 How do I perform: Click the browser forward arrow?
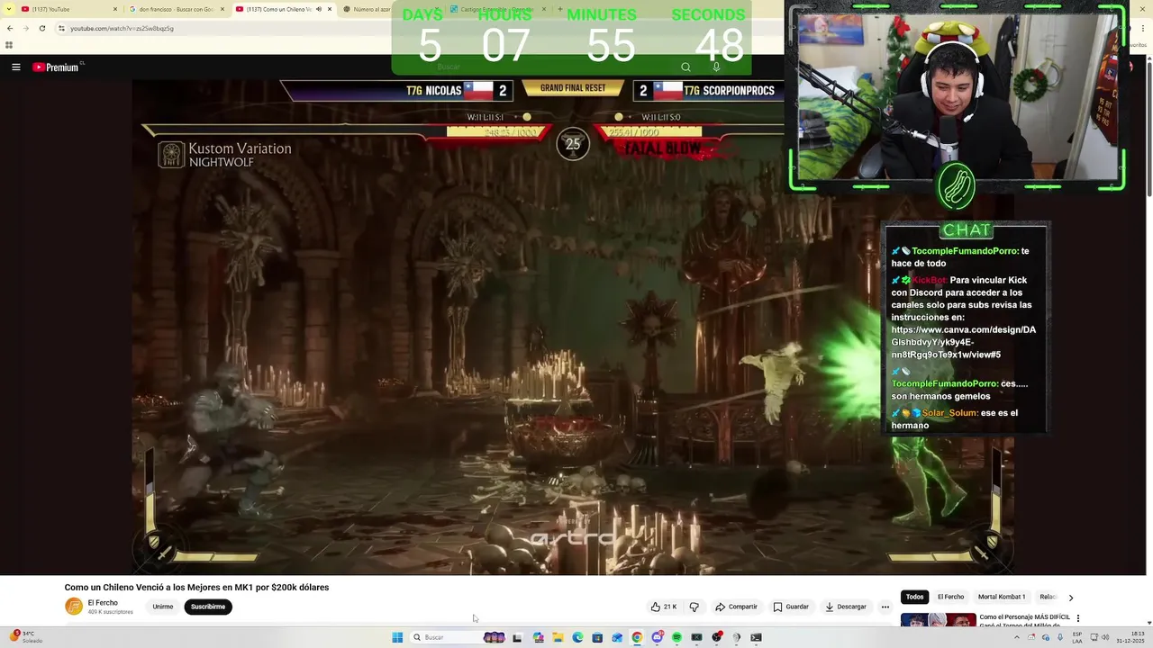(x=26, y=28)
